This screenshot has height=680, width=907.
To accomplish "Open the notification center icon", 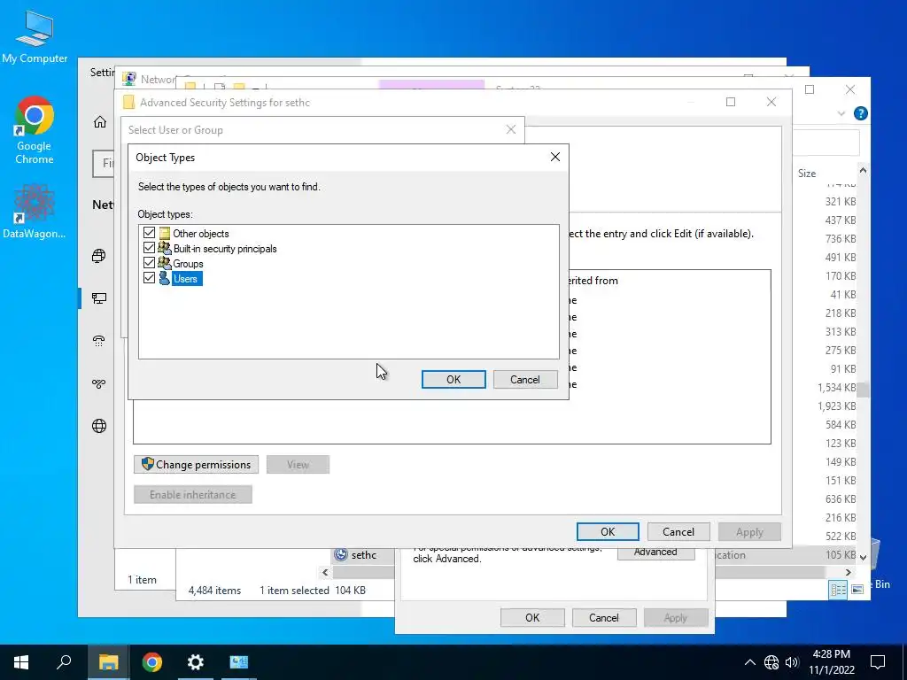I will click(878, 662).
